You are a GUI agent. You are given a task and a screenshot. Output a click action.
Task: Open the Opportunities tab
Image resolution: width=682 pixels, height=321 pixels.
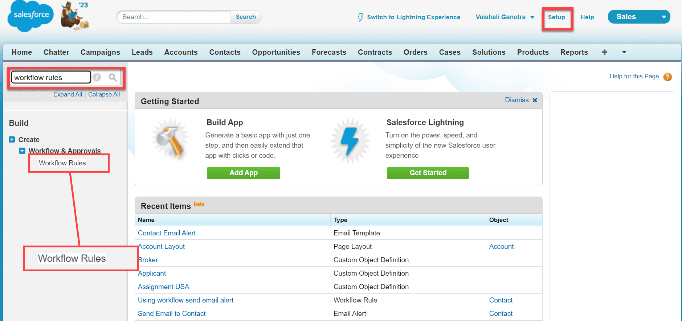[x=276, y=52]
